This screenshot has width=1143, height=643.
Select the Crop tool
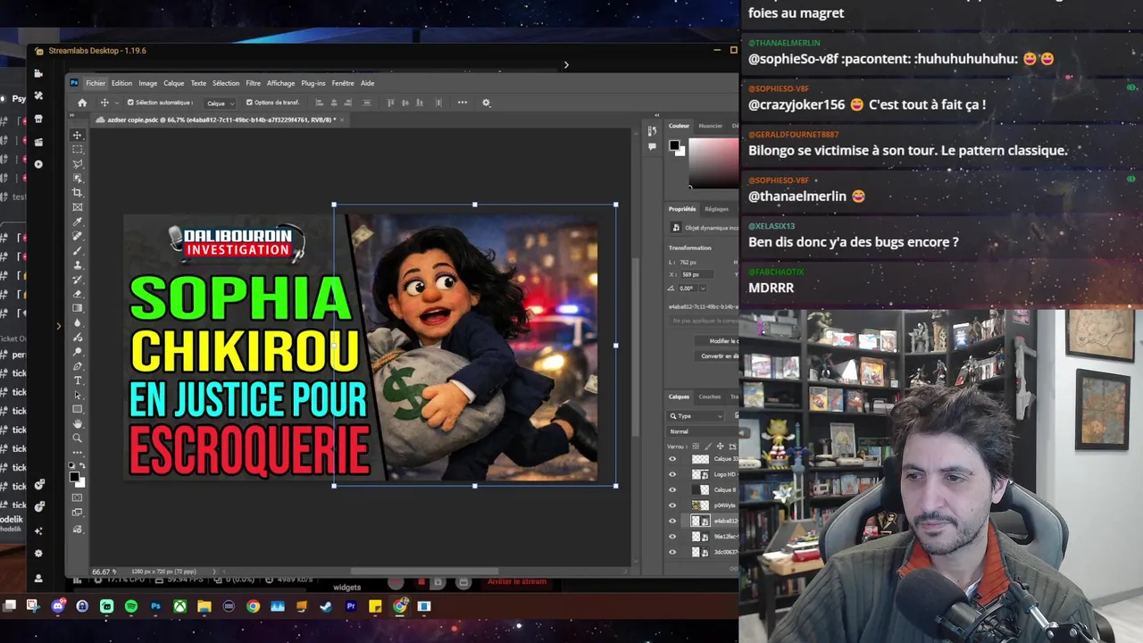tap(77, 192)
